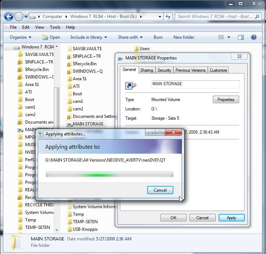Click the mounted volume icon in Properties
Screen dimensions: 266x254
130,86
